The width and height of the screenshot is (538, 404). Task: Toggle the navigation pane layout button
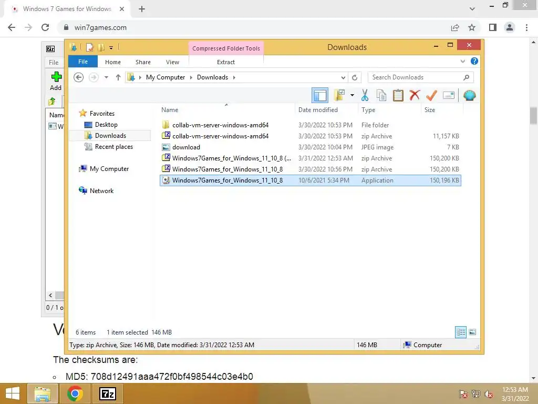(320, 95)
